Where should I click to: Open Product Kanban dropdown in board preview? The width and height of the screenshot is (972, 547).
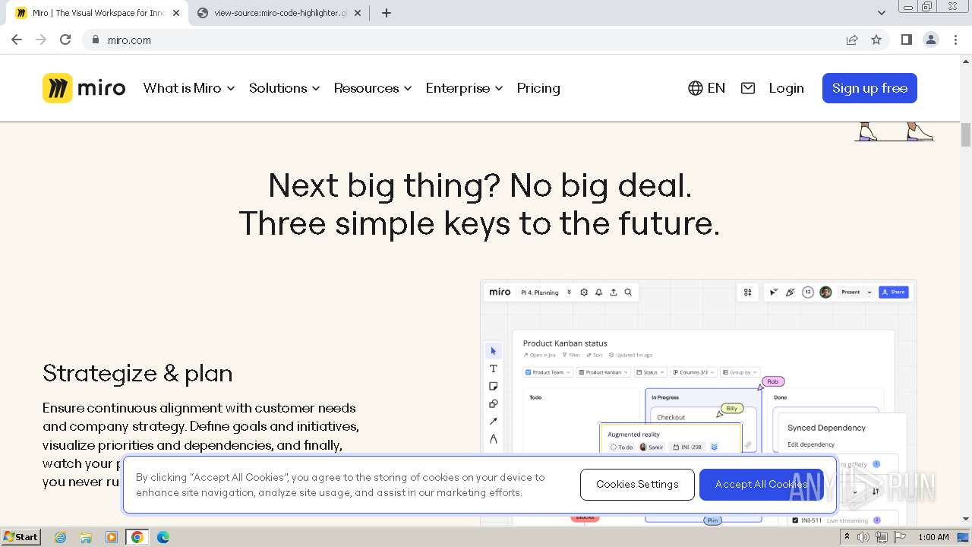tap(604, 372)
